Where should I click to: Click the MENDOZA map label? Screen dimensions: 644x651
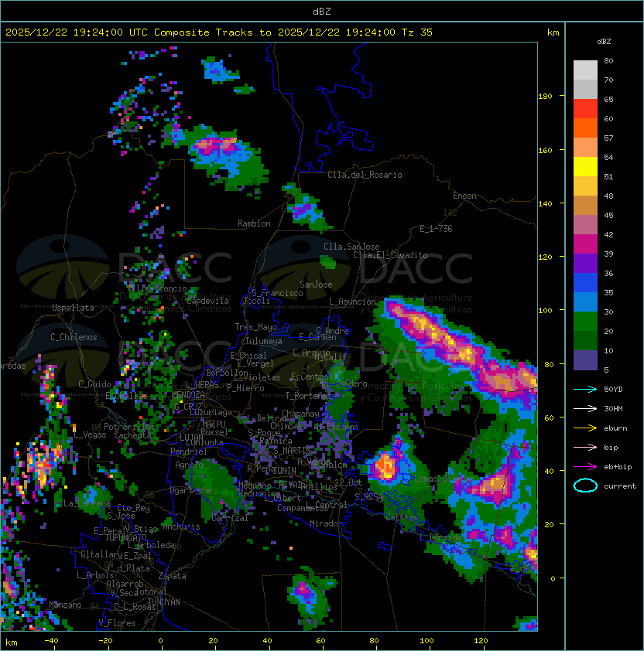pos(188,395)
